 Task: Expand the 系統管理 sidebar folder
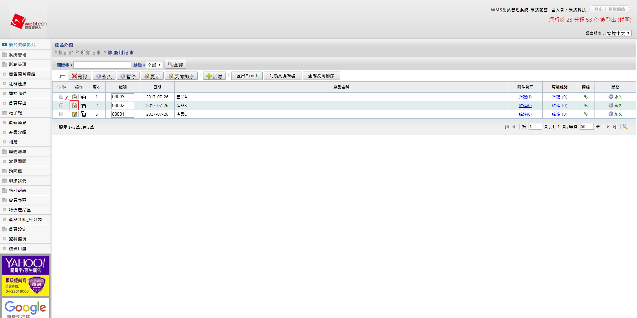click(x=17, y=55)
